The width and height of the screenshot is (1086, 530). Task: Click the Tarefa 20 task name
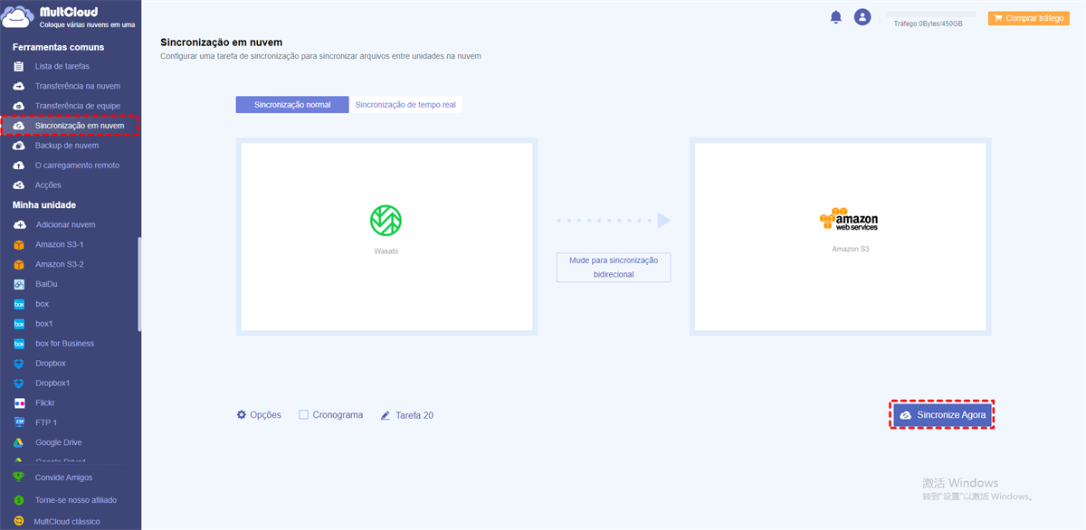[414, 416]
